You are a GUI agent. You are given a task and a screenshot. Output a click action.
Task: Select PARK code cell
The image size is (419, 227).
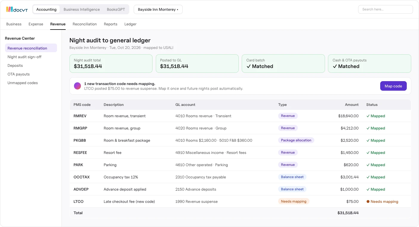[78, 165]
